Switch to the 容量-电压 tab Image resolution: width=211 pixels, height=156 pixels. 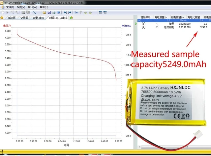tap(39, 18)
